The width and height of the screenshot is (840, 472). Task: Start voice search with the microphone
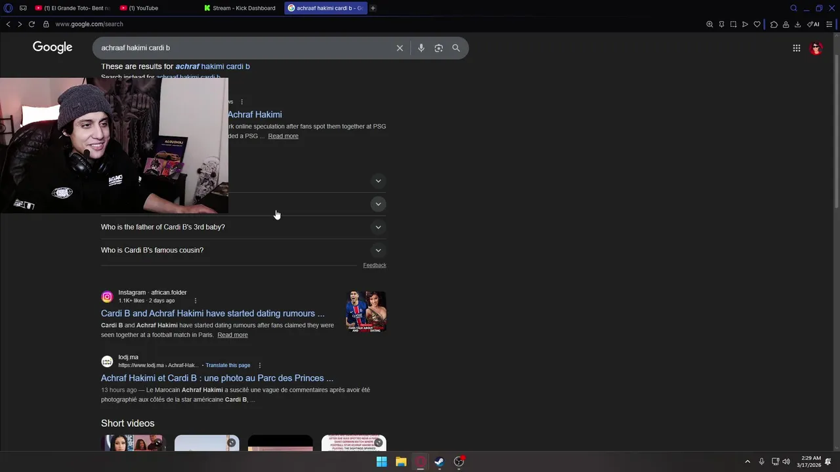coord(421,48)
